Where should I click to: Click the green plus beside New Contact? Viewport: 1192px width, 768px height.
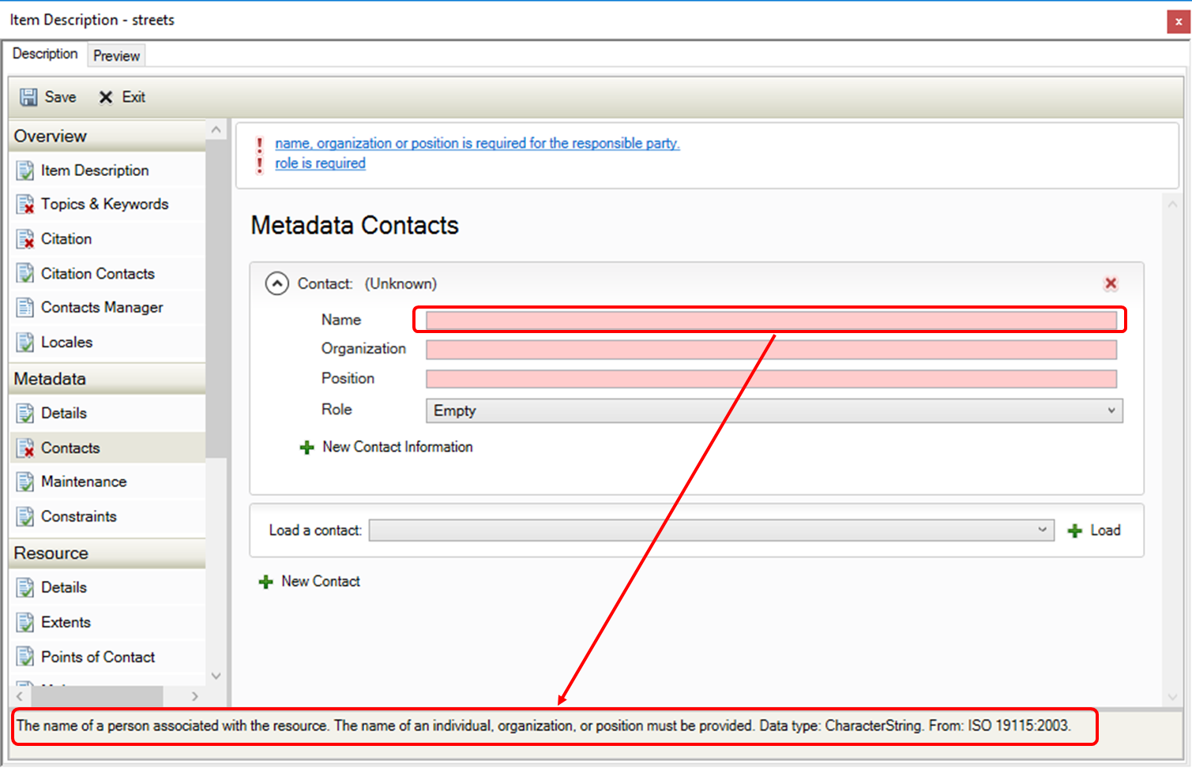(266, 582)
